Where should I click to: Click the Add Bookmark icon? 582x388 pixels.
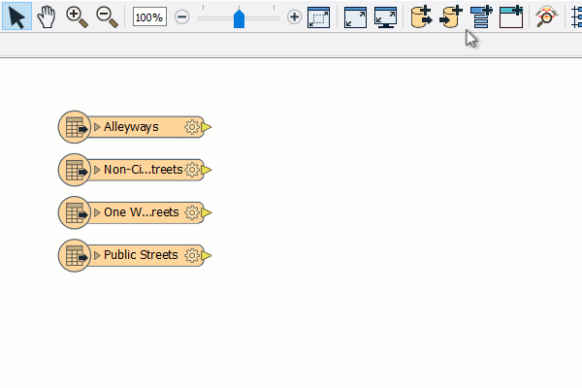[x=511, y=16]
